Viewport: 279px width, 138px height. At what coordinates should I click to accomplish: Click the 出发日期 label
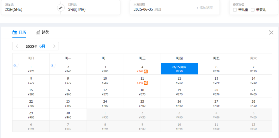click(x=139, y=5)
